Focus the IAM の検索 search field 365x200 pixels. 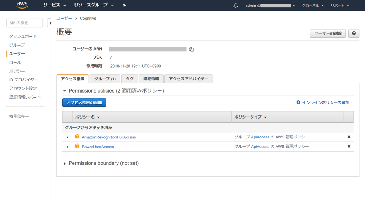(25, 23)
